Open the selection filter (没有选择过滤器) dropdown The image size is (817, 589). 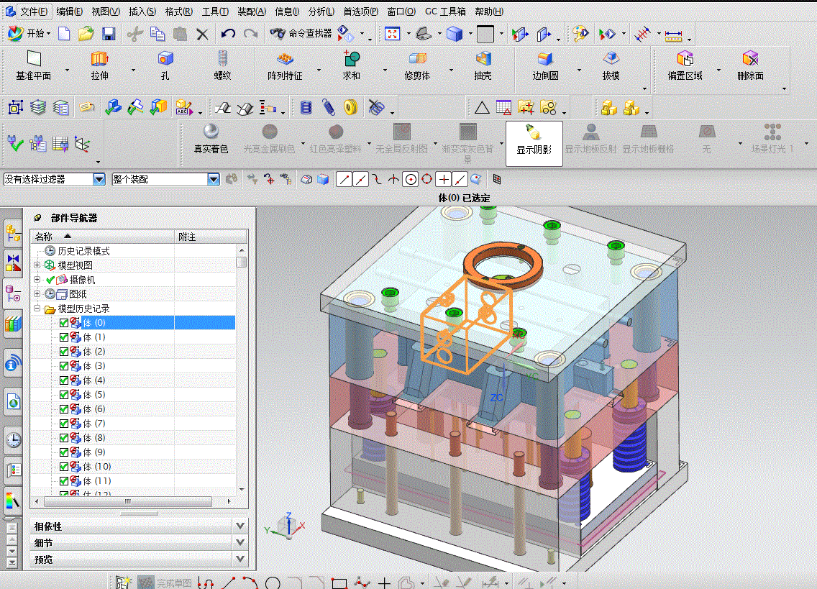click(x=99, y=179)
